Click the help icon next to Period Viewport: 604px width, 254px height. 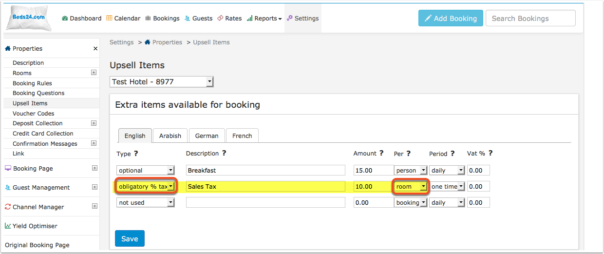coord(453,153)
